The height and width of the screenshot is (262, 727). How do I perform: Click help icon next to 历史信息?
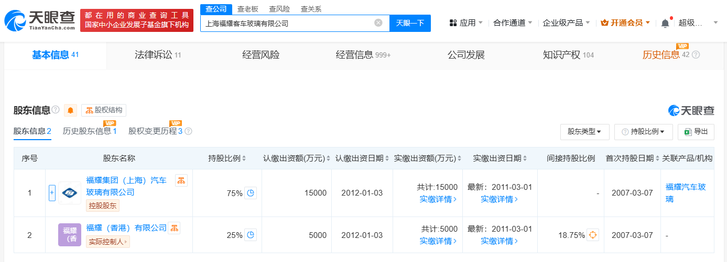(x=696, y=54)
